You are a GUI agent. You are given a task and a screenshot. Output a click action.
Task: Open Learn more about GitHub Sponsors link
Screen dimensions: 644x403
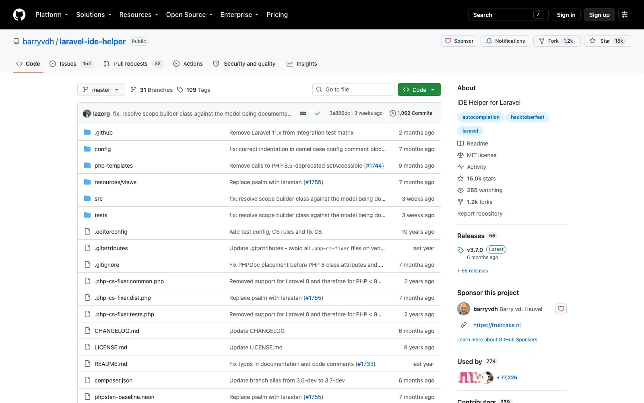[497, 340]
